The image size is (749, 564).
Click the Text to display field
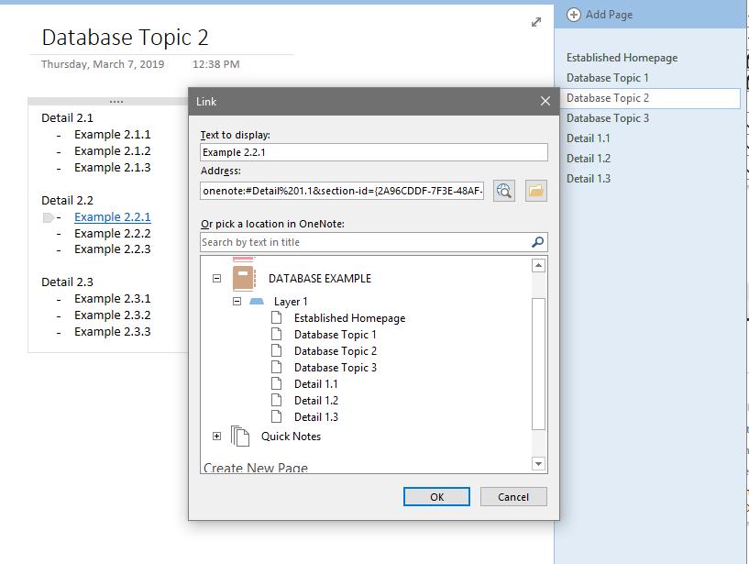tap(373, 152)
